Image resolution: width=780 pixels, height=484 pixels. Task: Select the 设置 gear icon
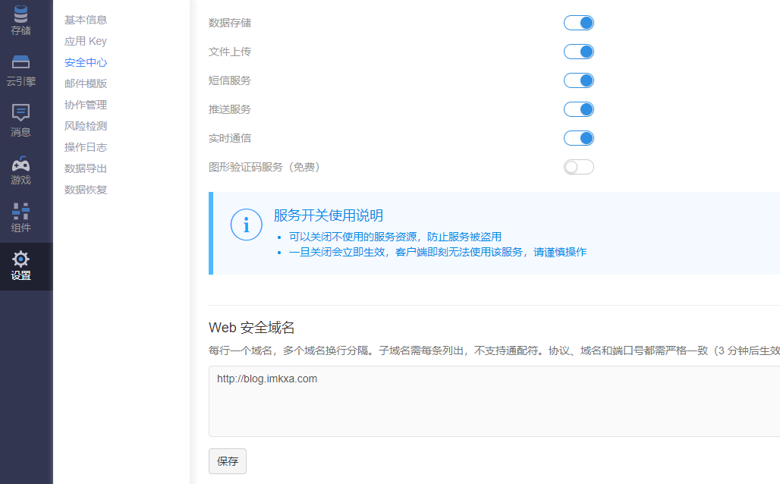(21, 259)
